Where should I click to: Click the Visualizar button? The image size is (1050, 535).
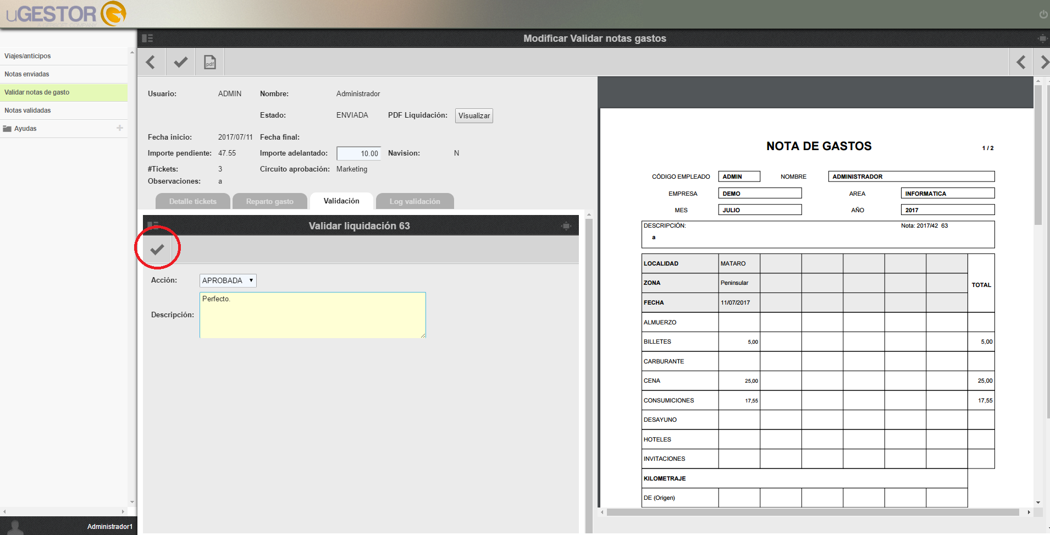pyautogui.click(x=474, y=115)
